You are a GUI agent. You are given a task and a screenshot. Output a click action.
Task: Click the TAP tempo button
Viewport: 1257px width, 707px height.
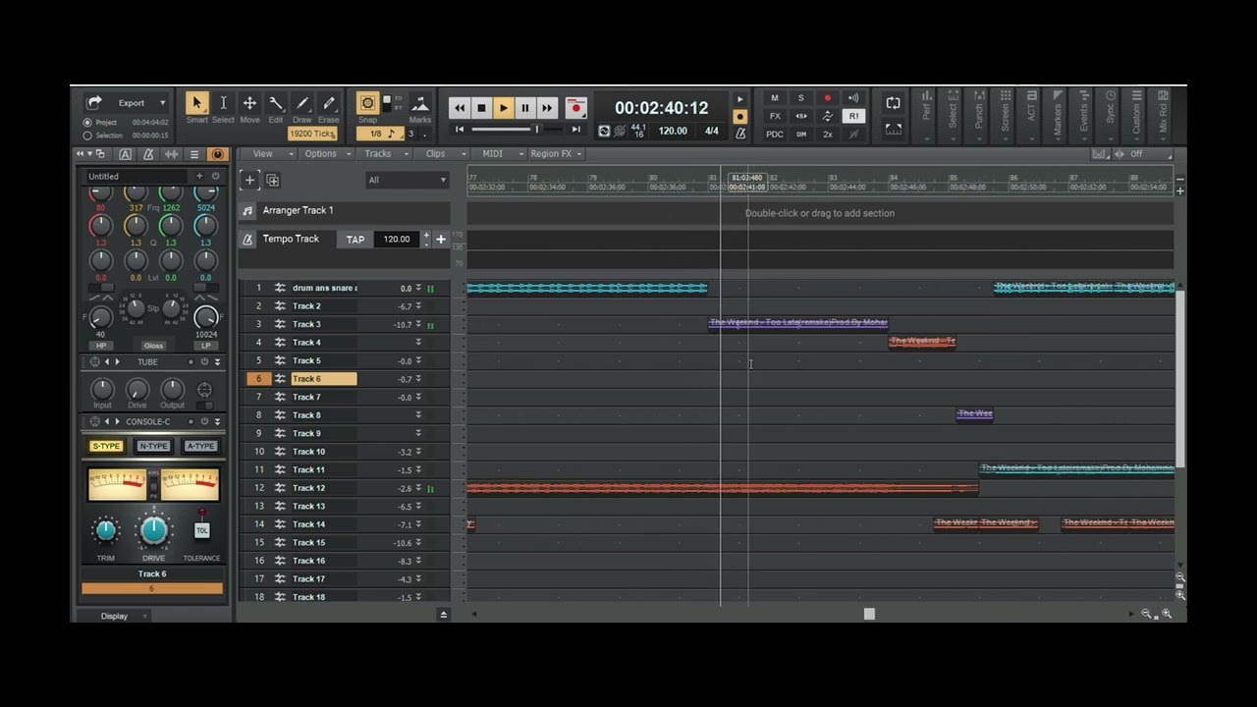point(355,240)
